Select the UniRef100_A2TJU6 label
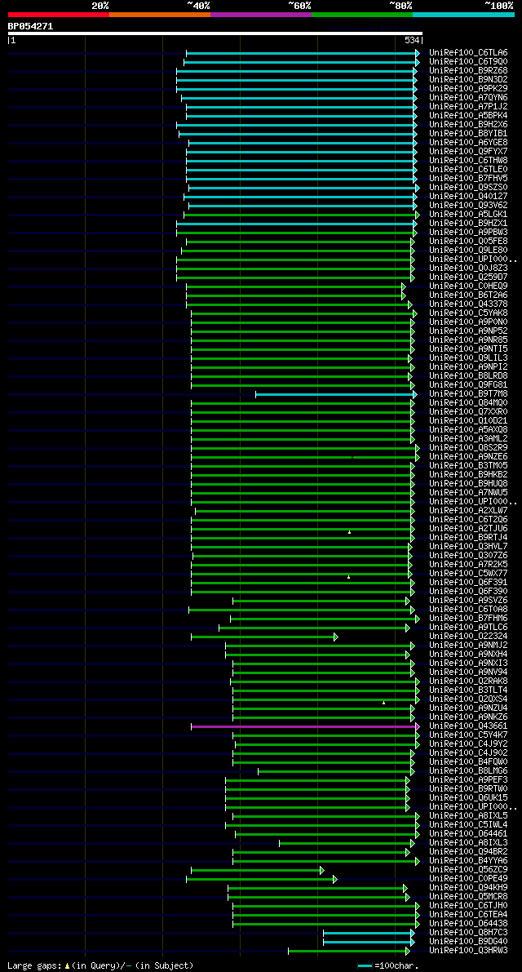Screen dimensions: 522x972 pos(468,530)
